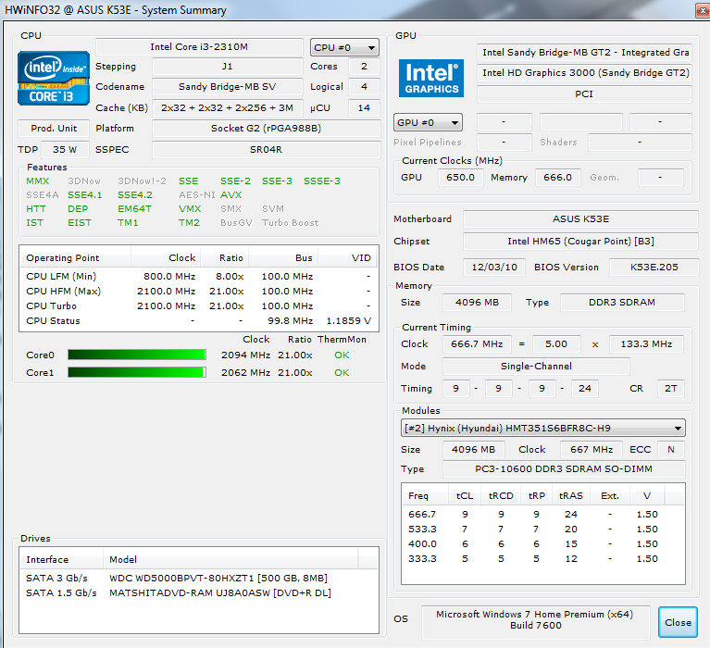
Task: Select the 333.3 frequency timing row
Action: tap(543, 559)
